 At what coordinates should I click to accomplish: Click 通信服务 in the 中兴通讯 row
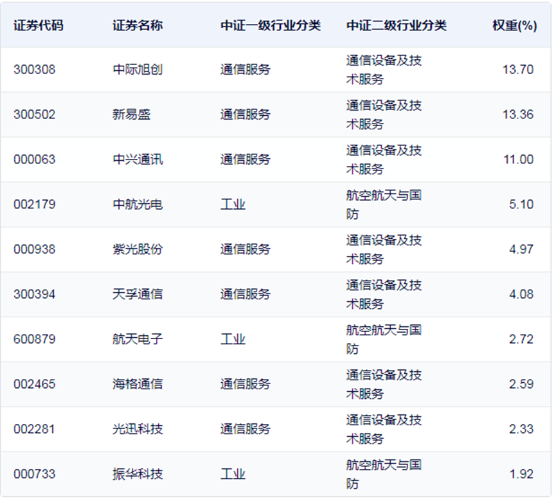(x=246, y=160)
